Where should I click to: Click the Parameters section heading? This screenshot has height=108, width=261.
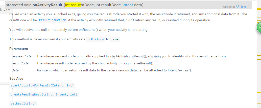(x=18, y=49)
